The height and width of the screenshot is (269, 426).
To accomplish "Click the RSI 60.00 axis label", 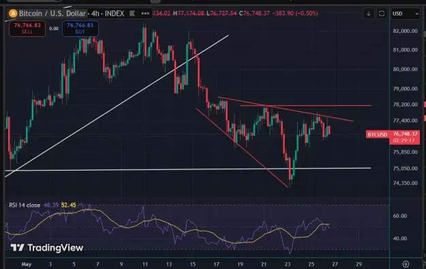I will point(400,216).
